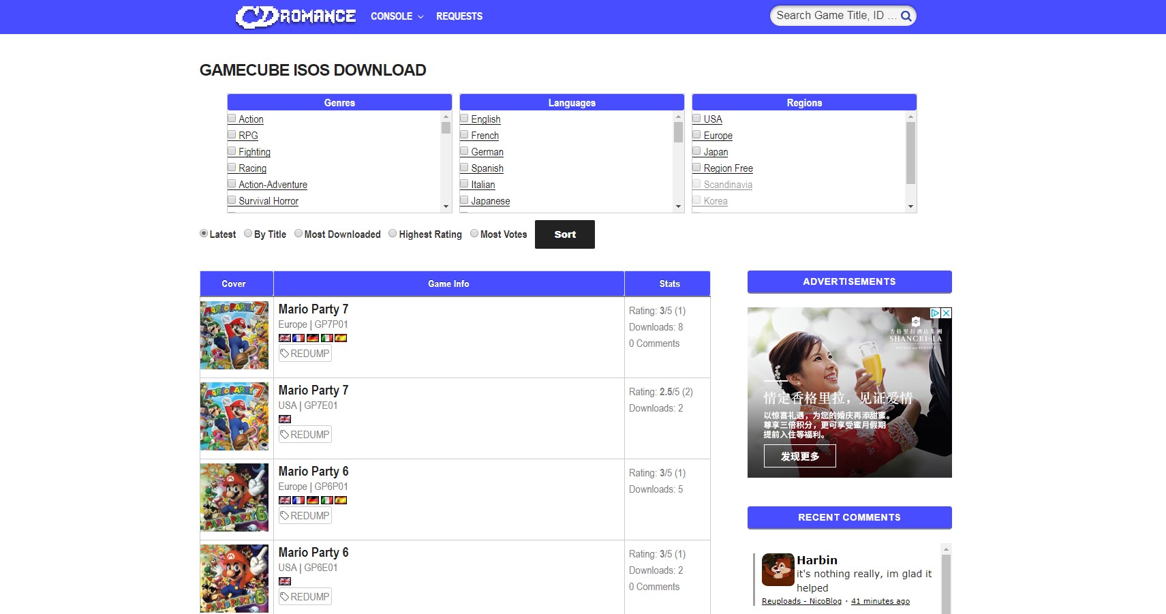The width and height of the screenshot is (1166, 614).
Task: Enable the Japanese language filter
Action: pos(464,200)
